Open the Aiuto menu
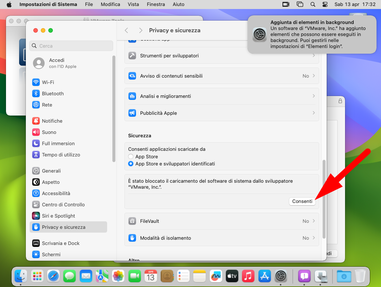The height and width of the screenshot is (287, 381). coord(178,5)
